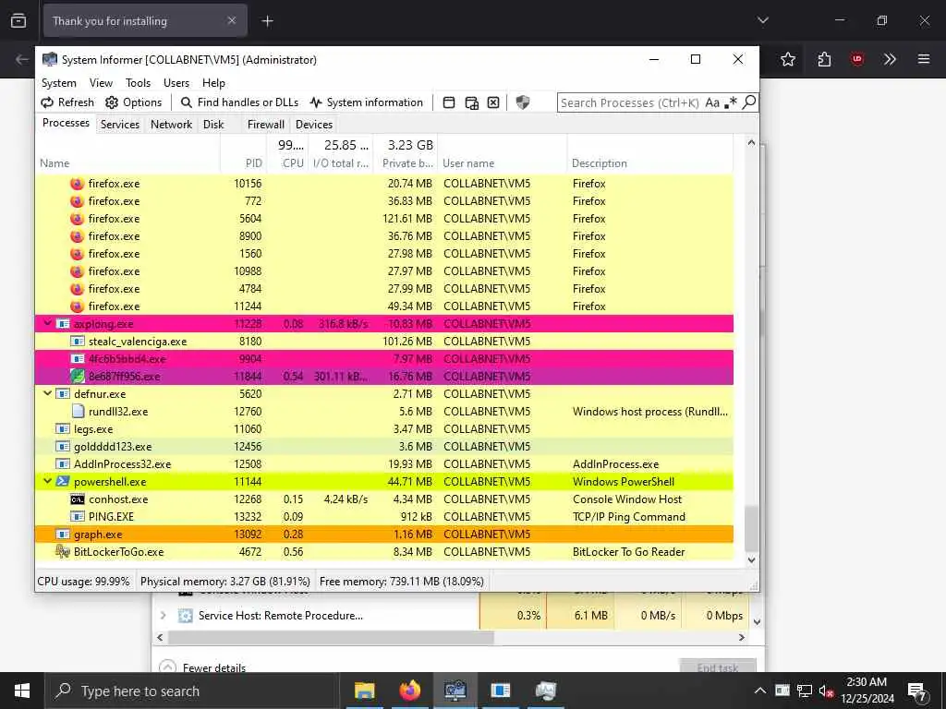946x709 pixels.
Task: Open Firefox hamburger application menu
Action: point(924,59)
